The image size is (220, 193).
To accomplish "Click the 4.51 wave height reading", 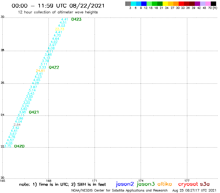I will pos(63,23).
